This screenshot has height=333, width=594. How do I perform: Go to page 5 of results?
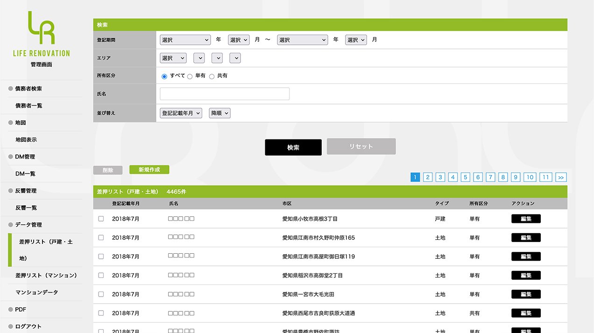(465, 177)
